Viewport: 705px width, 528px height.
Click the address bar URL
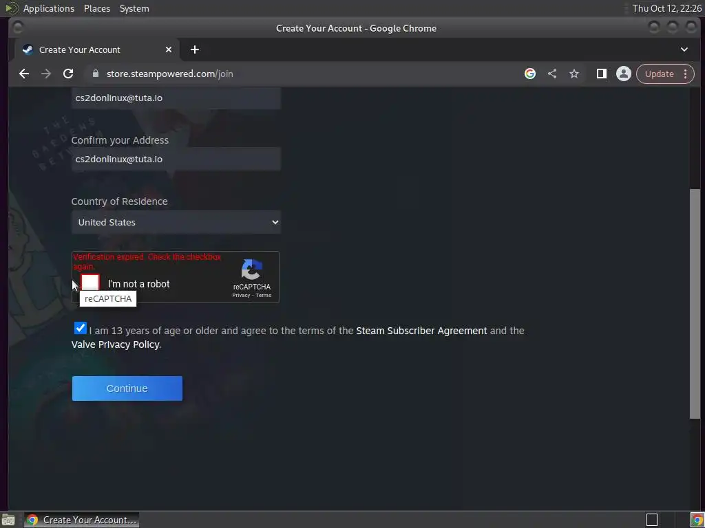pos(169,74)
